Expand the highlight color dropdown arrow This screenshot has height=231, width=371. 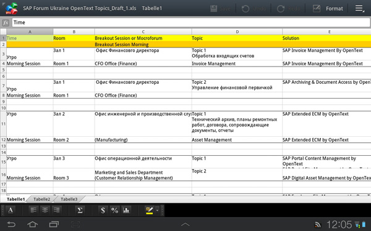point(157,210)
